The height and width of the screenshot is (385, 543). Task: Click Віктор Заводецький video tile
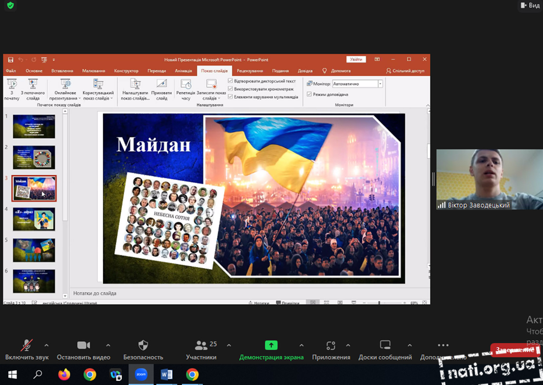click(x=490, y=179)
